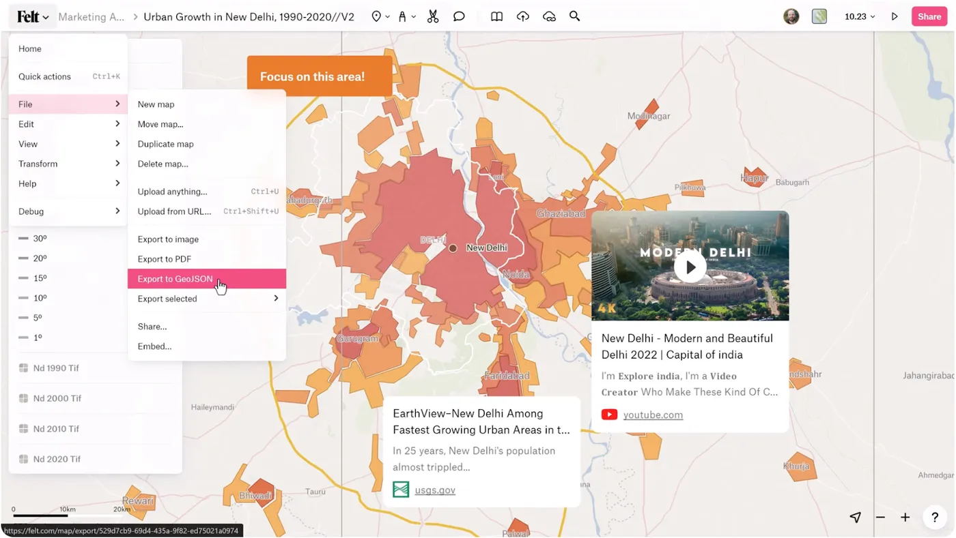
Task: Choose Export to image
Action: (207, 239)
